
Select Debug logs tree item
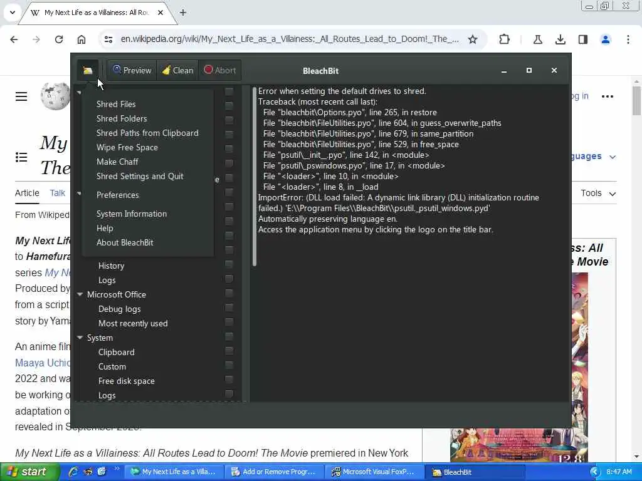pyautogui.click(x=120, y=309)
